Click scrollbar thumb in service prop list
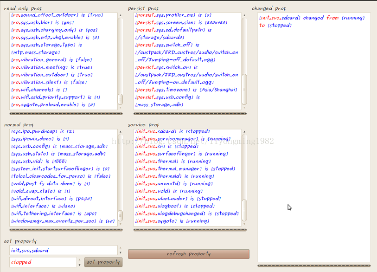 tap(244, 210)
